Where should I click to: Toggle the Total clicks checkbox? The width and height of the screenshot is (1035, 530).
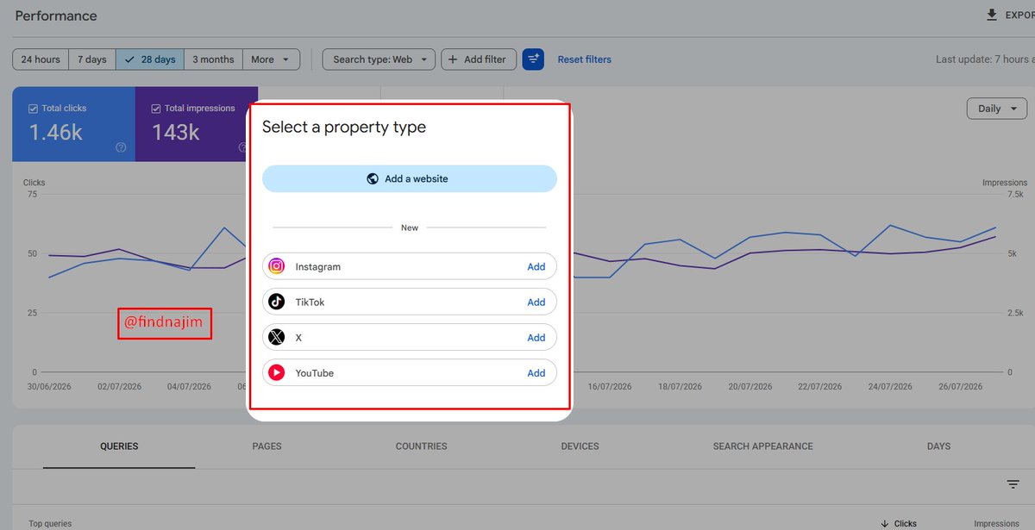33,109
